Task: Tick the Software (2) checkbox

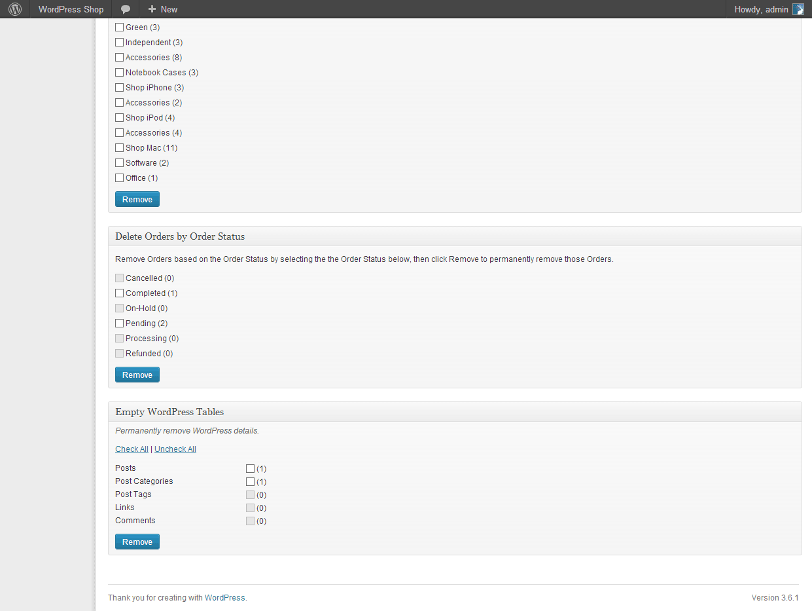Action: [x=119, y=163]
